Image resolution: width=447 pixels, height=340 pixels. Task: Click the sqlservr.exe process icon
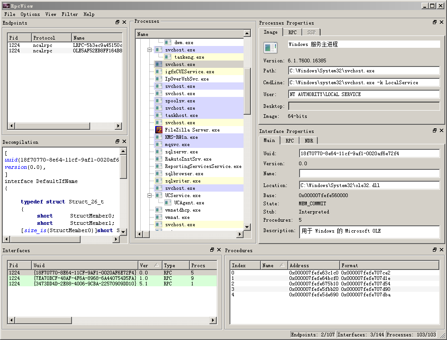158,152
